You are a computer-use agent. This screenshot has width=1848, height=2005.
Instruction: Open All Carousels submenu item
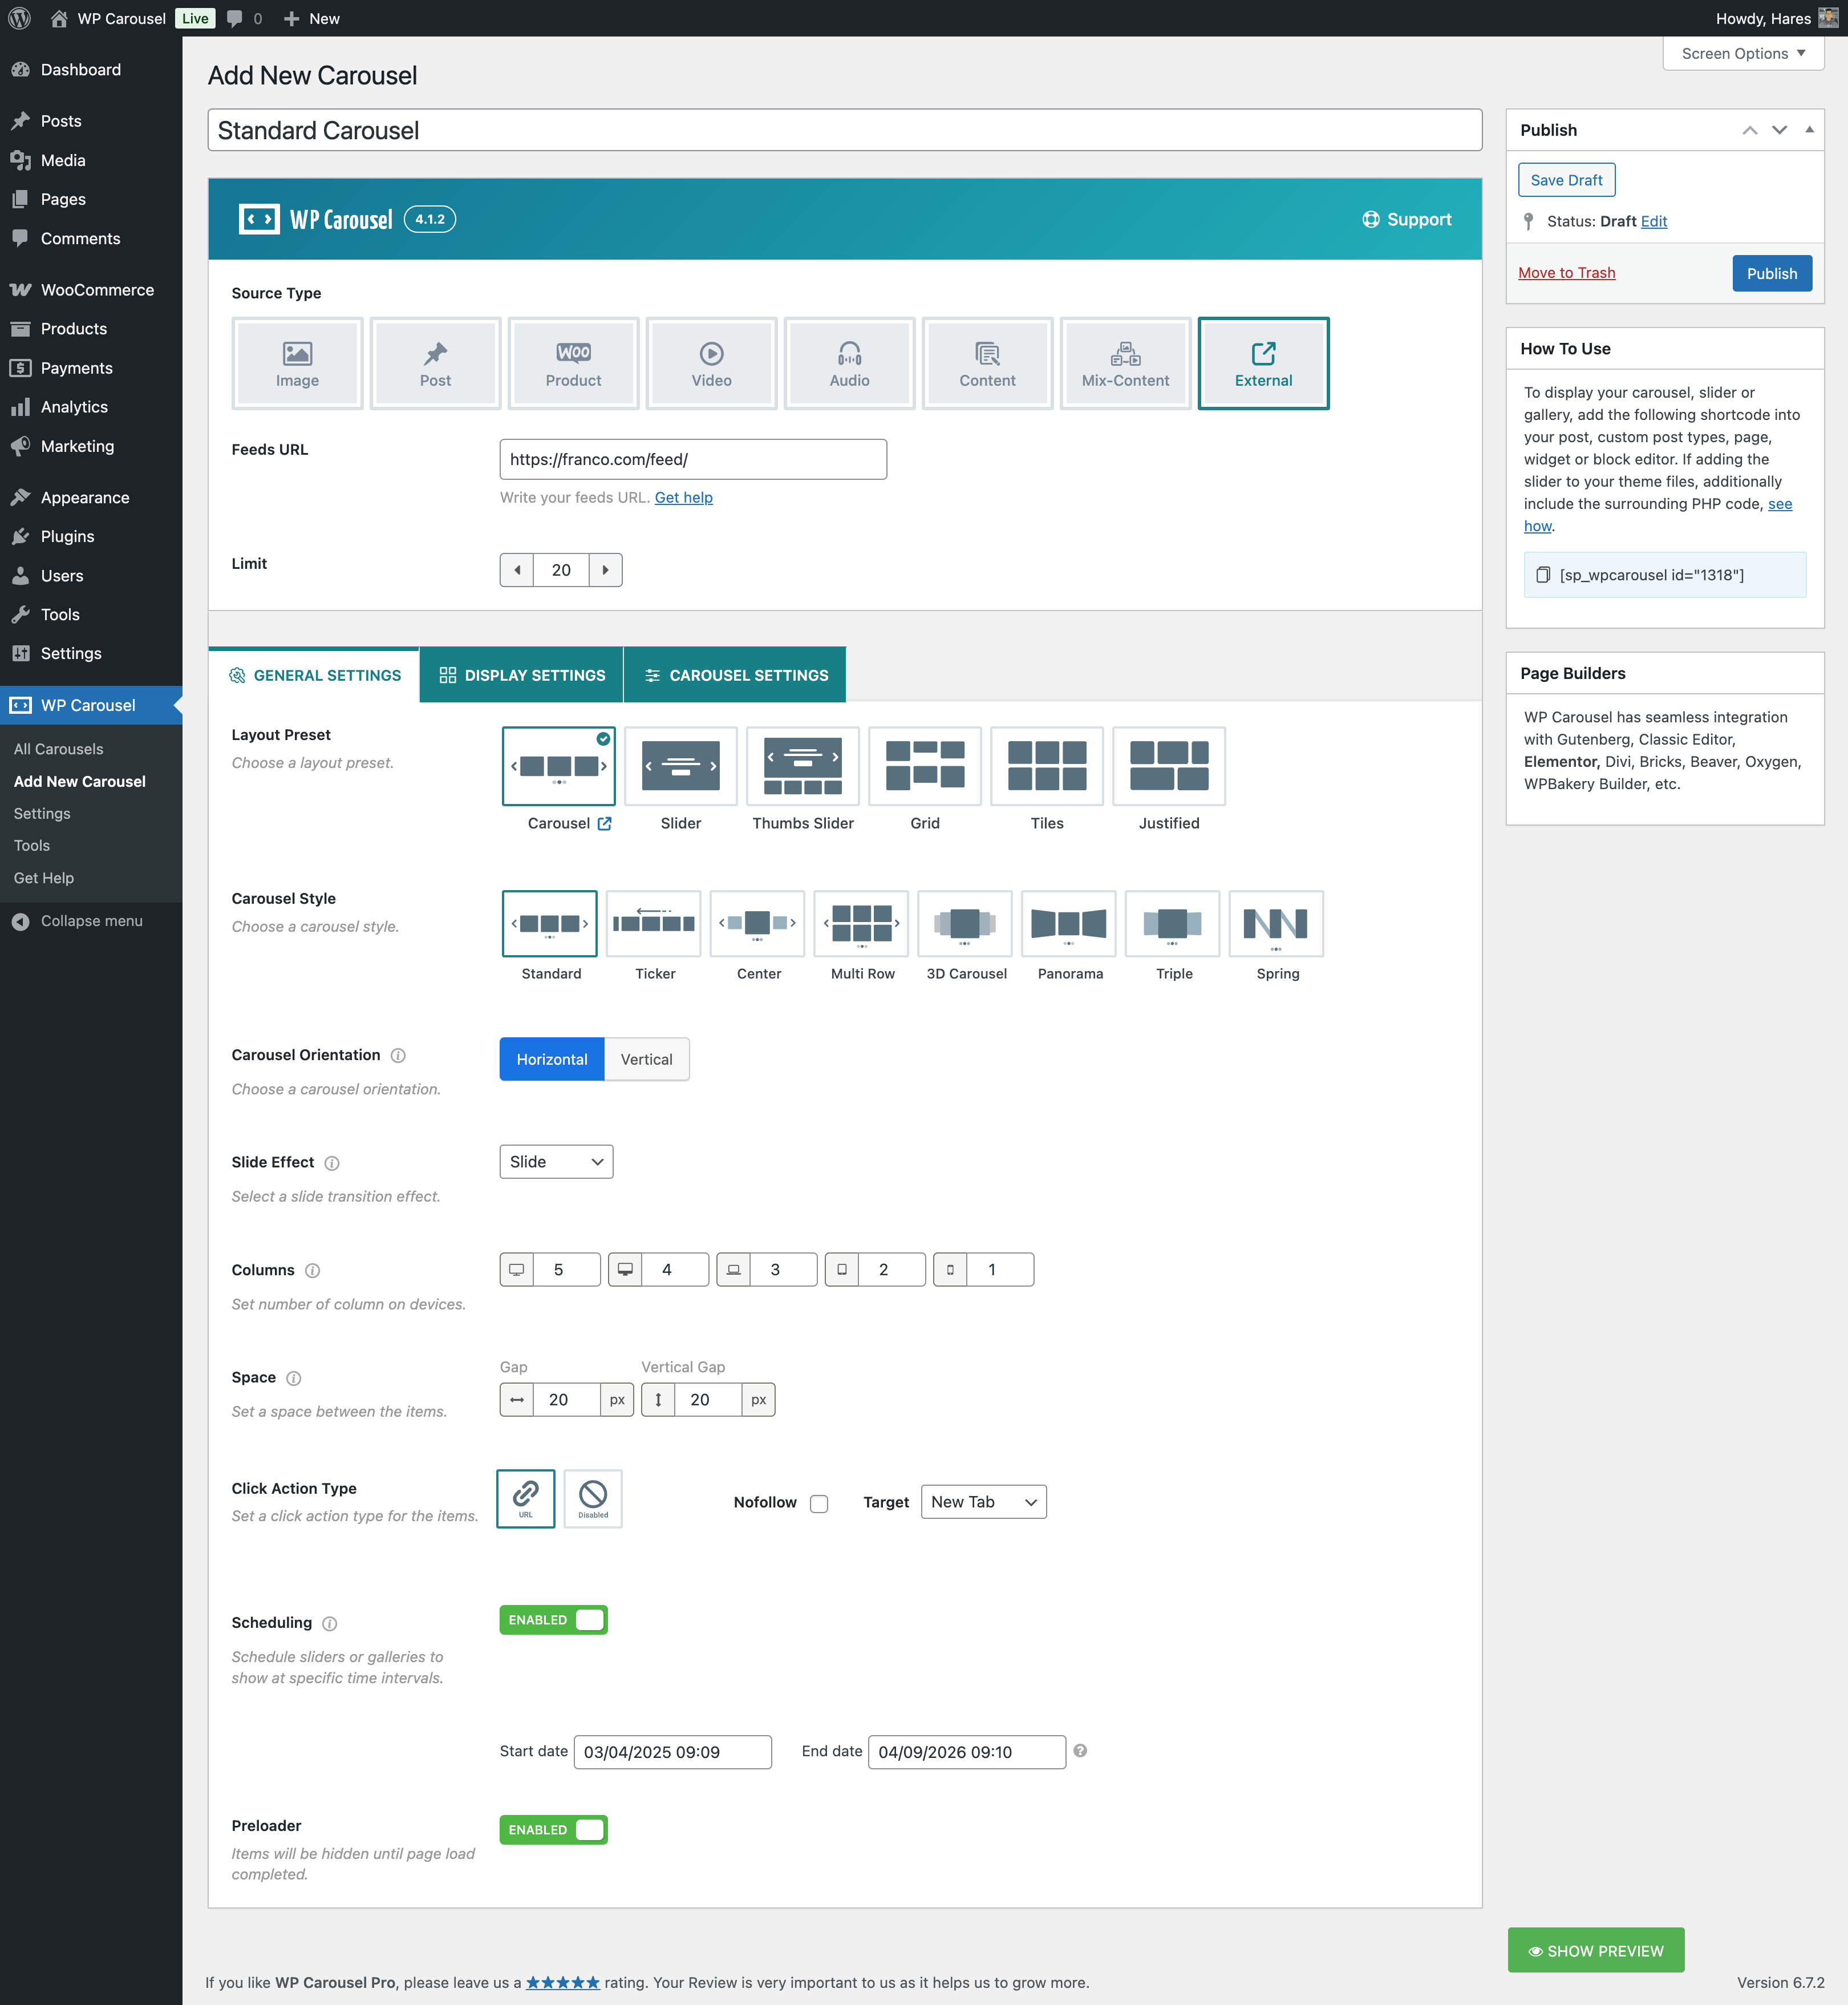58,749
